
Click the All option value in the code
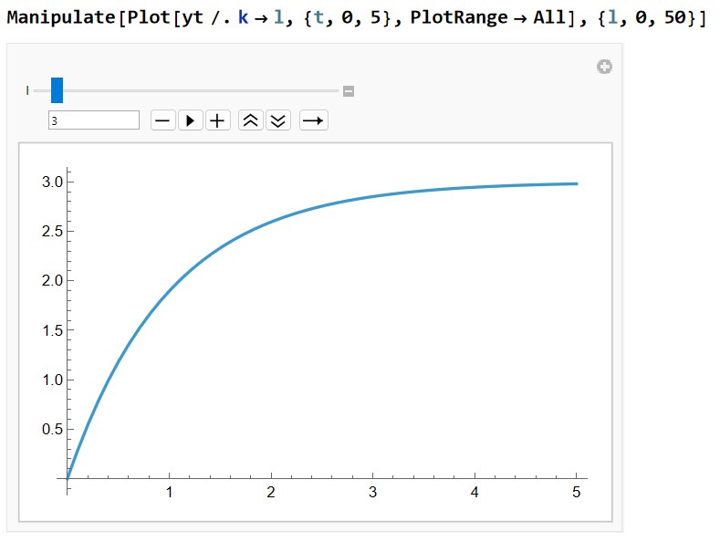(x=549, y=17)
